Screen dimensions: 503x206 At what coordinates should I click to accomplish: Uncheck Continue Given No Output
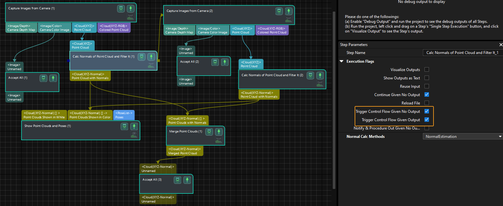click(427, 95)
